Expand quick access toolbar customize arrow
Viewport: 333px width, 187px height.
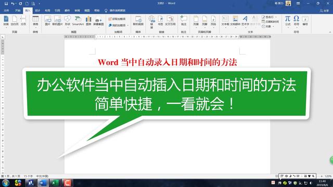click(x=40, y=4)
